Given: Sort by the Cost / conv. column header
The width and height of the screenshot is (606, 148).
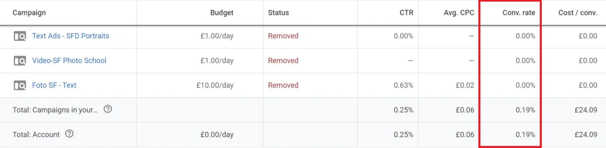Looking at the screenshot, I should [578, 12].
